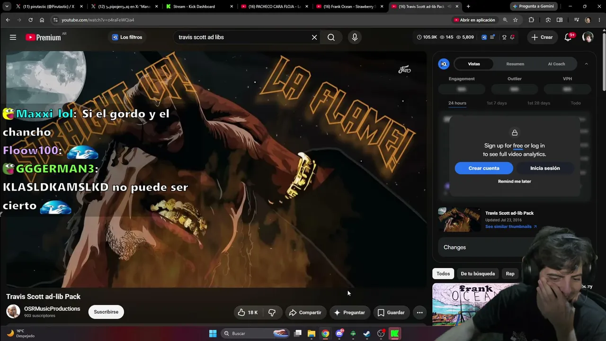Viewport: 606px width, 341px height.
Task: Click the Remind me later link
Action: pos(515,181)
